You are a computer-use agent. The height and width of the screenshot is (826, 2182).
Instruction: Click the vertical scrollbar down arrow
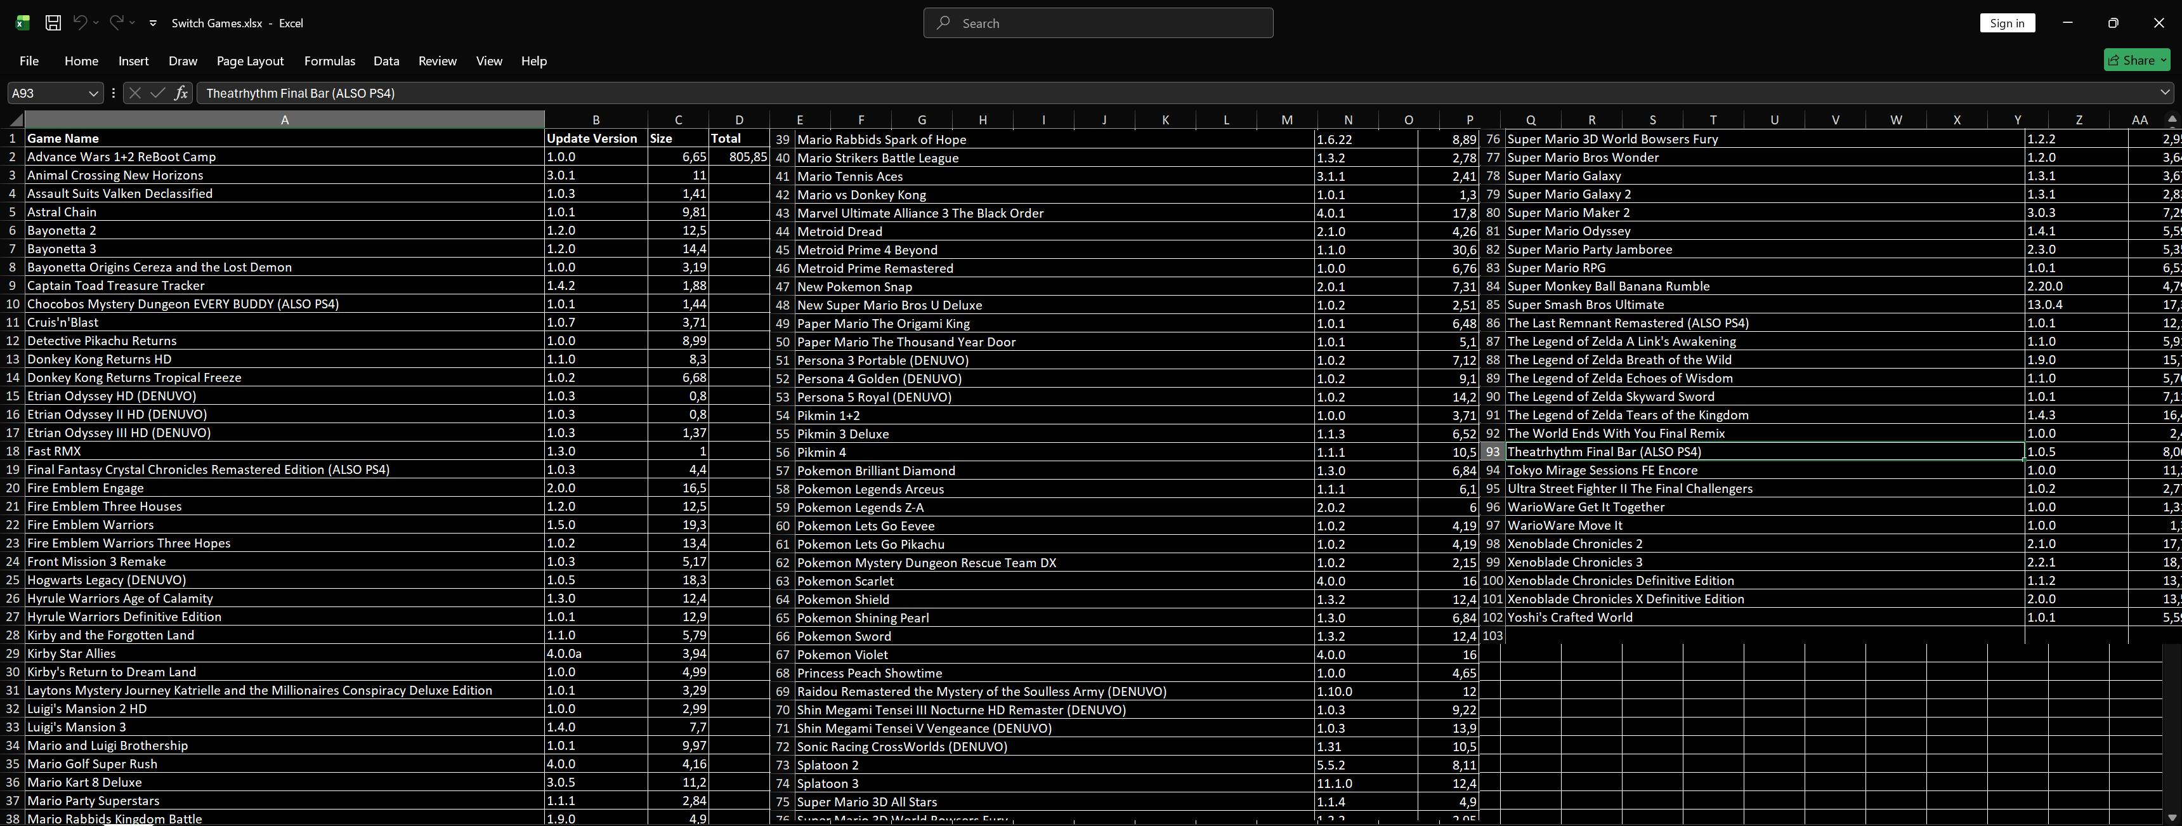click(x=2171, y=816)
